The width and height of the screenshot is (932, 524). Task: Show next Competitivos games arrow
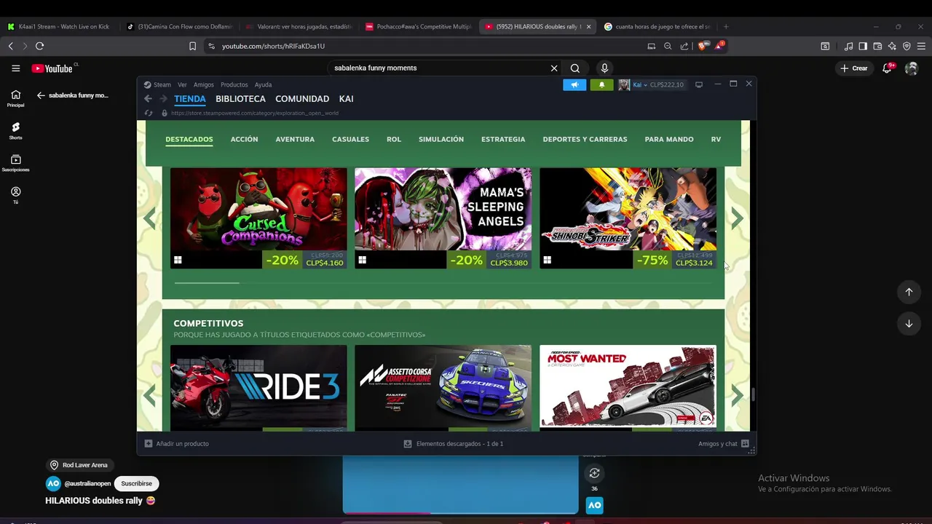tap(737, 395)
